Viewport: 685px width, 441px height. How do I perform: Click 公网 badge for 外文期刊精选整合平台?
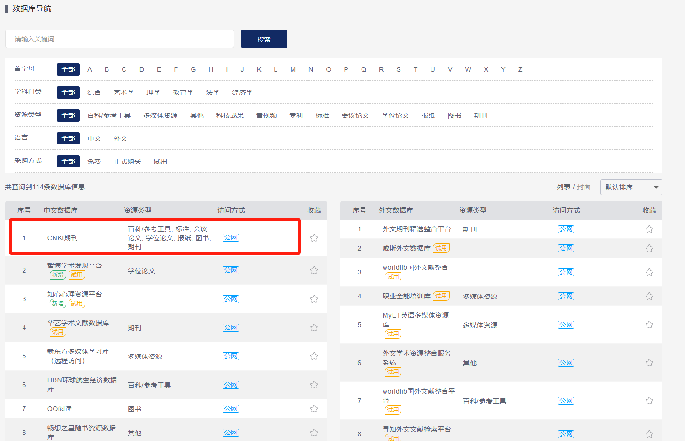click(566, 229)
